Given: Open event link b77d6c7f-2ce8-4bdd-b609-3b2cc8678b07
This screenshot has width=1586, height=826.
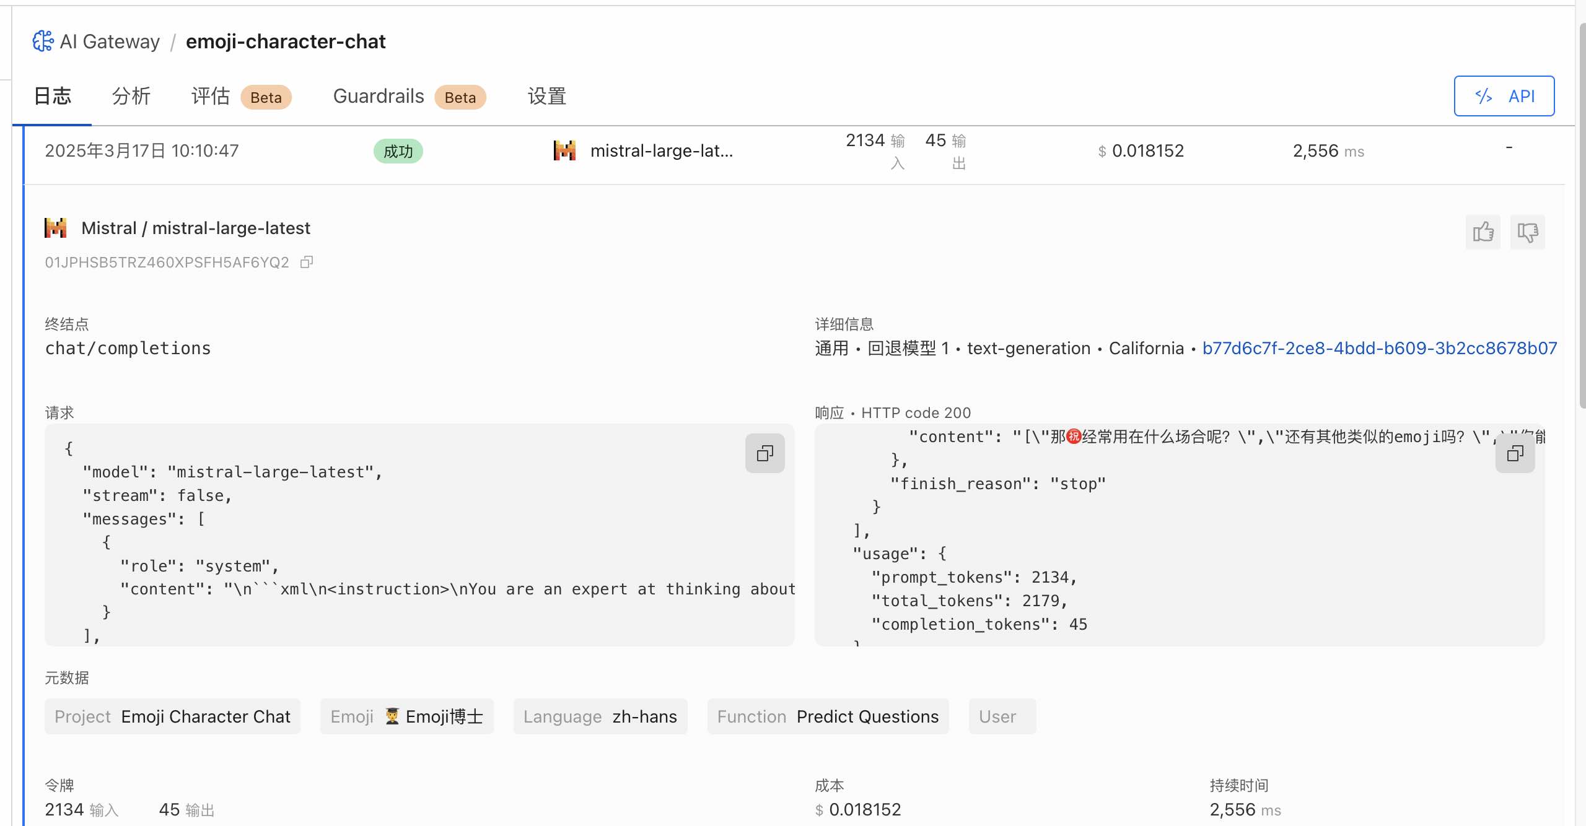Looking at the screenshot, I should pos(1380,348).
